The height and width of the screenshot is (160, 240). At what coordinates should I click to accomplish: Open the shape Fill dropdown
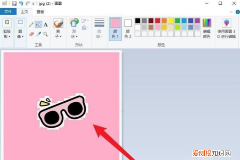pos(85,27)
